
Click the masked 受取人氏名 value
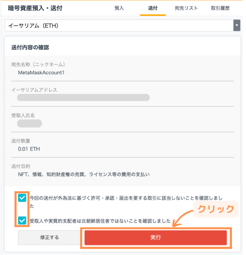[29, 123]
